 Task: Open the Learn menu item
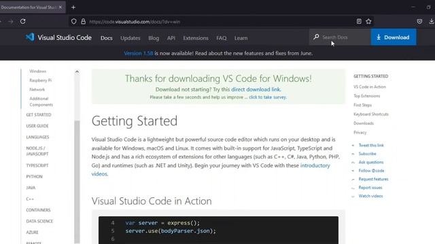pyautogui.click(x=241, y=38)
